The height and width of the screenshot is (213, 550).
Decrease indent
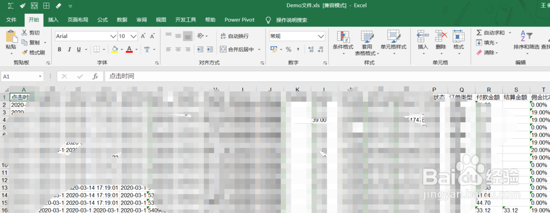point(201,50)
